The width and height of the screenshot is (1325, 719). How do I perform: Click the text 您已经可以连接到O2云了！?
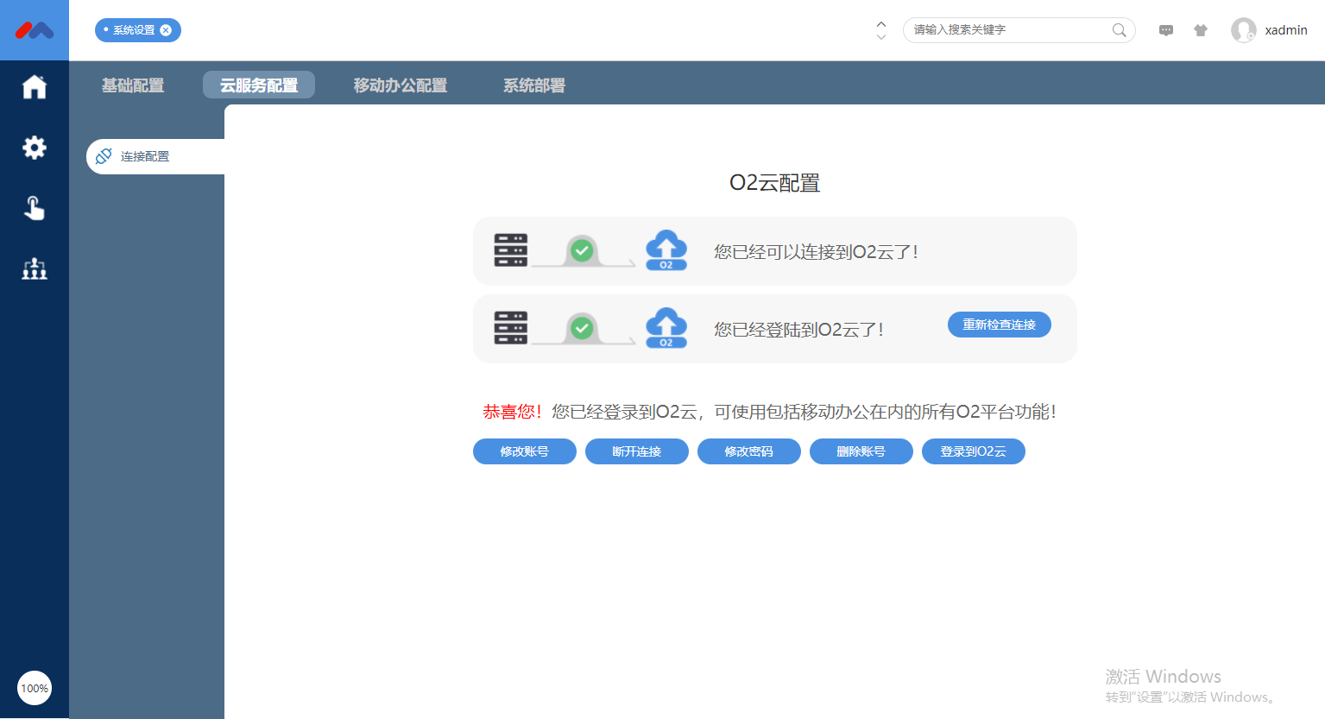[x=817, y=252]
